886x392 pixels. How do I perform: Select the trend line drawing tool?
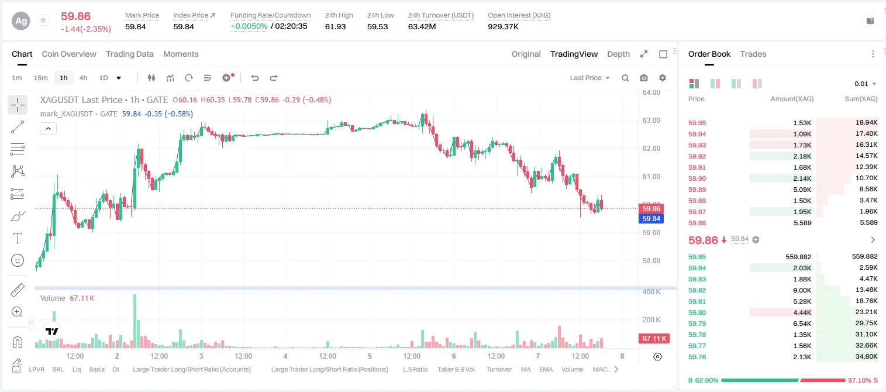18,127
